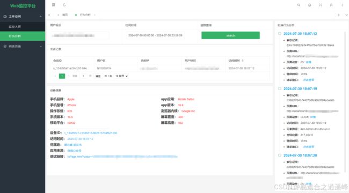Click the Web监控平台 logo title
349x193 pixels.
23,6
